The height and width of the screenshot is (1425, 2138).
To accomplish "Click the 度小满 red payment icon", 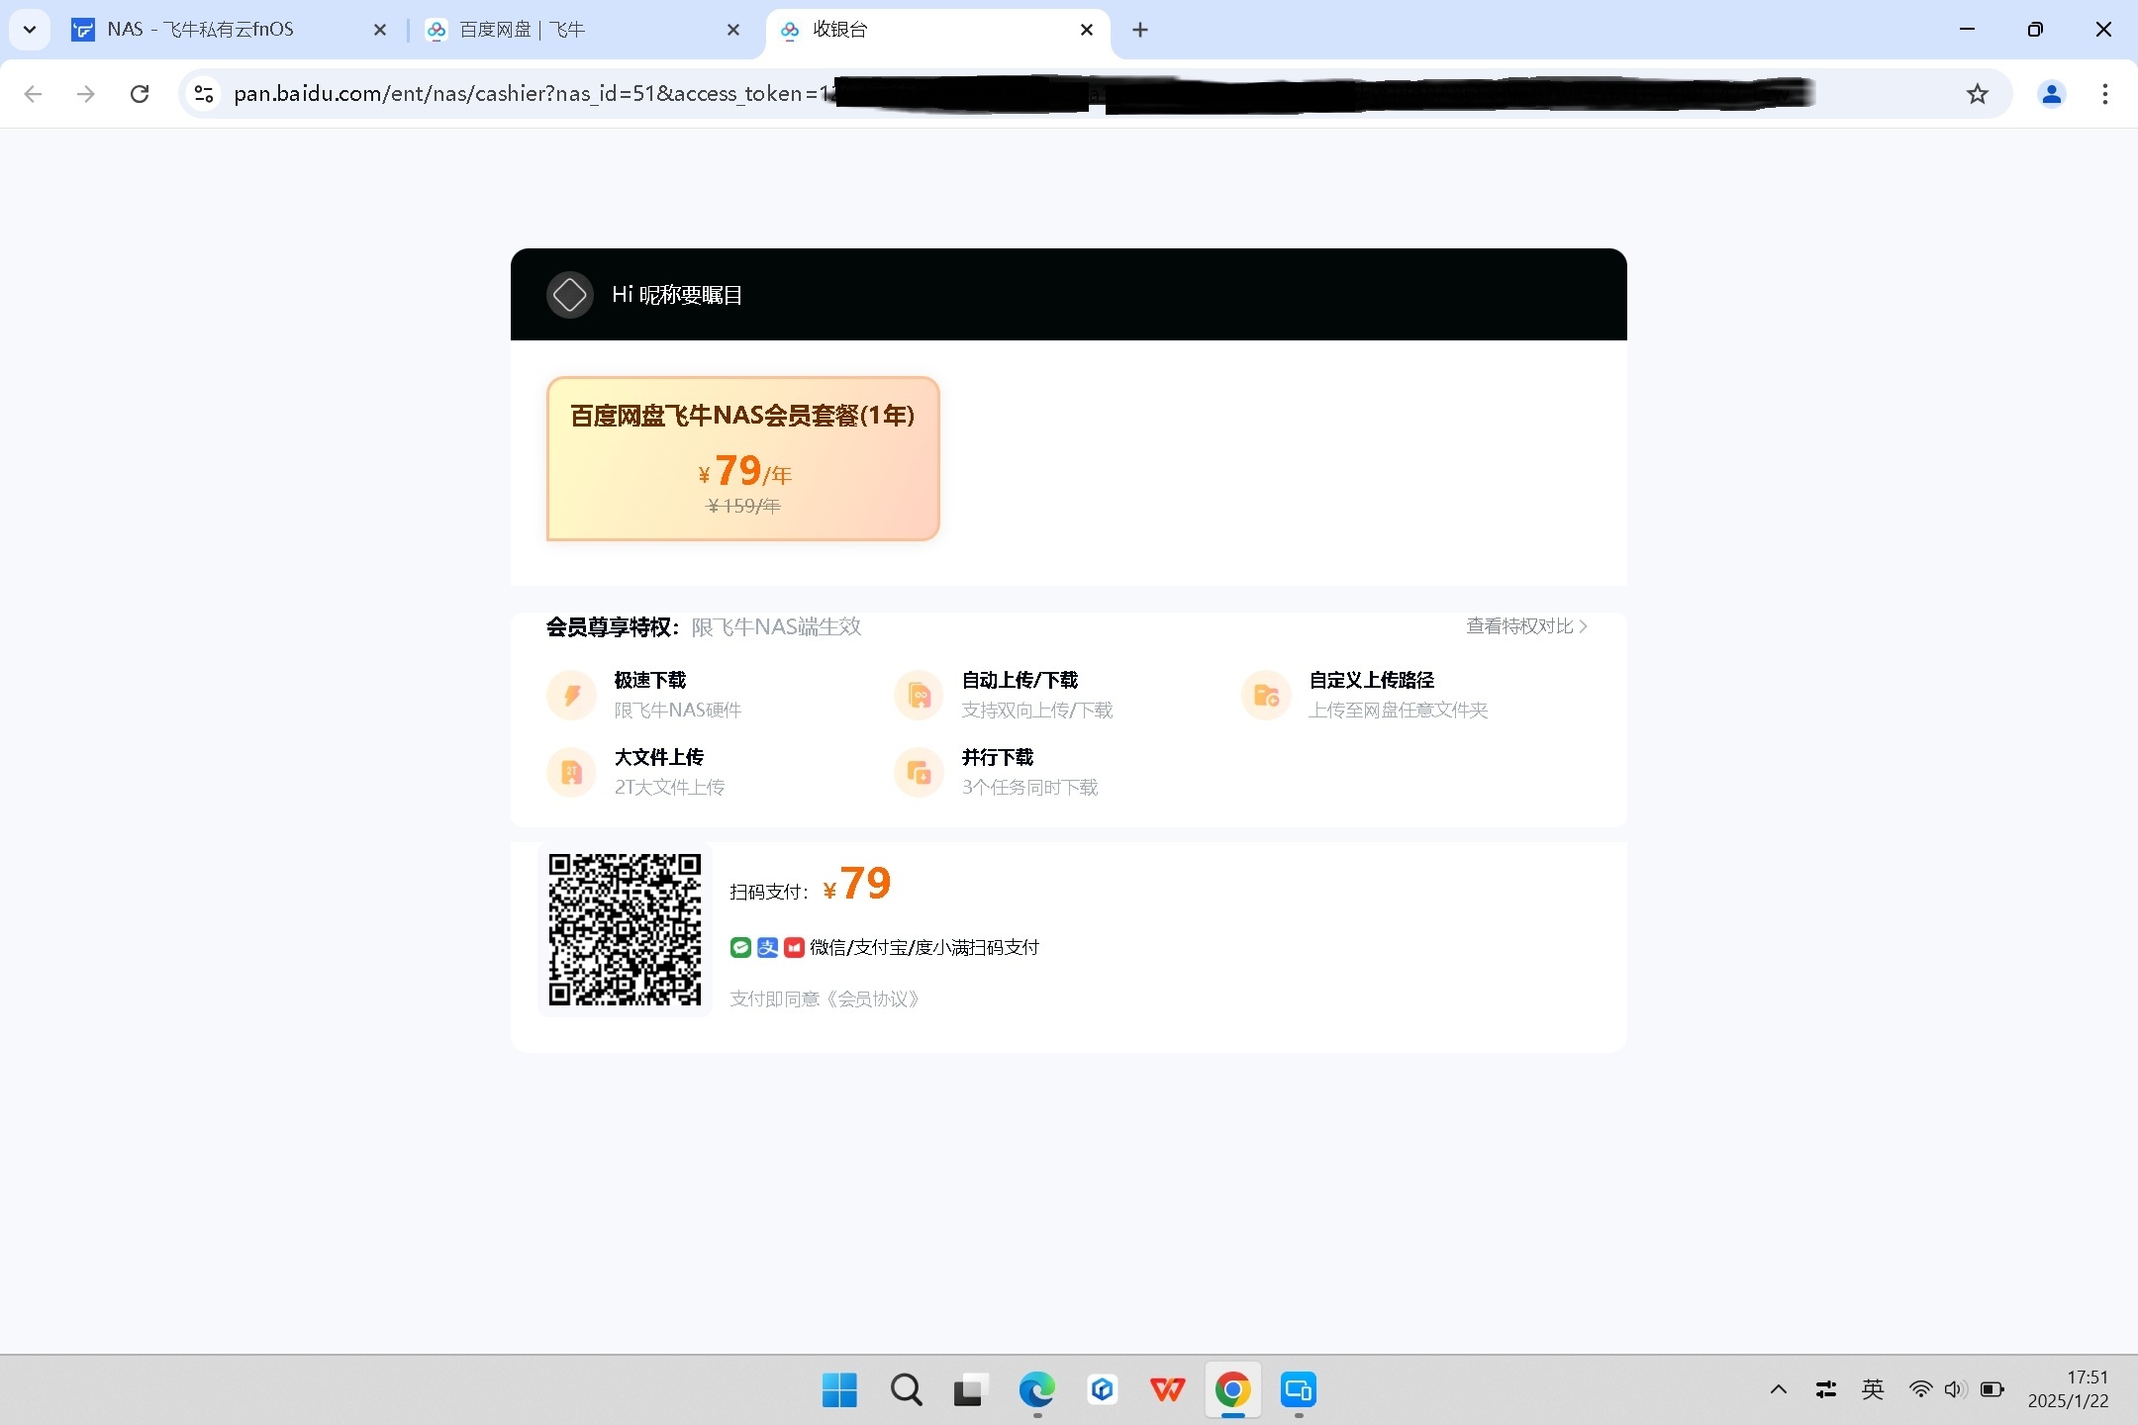I will tap(794, 947).
